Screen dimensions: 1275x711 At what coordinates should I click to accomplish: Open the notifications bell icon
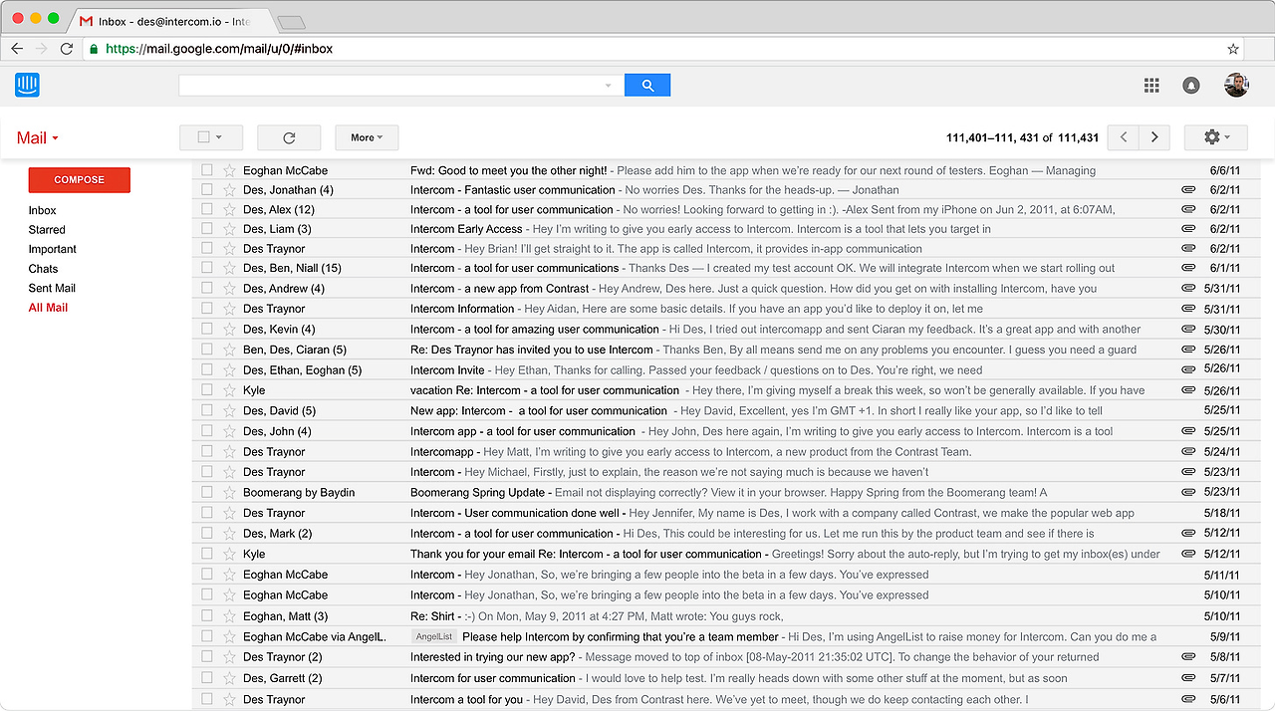coord(1191,86)
